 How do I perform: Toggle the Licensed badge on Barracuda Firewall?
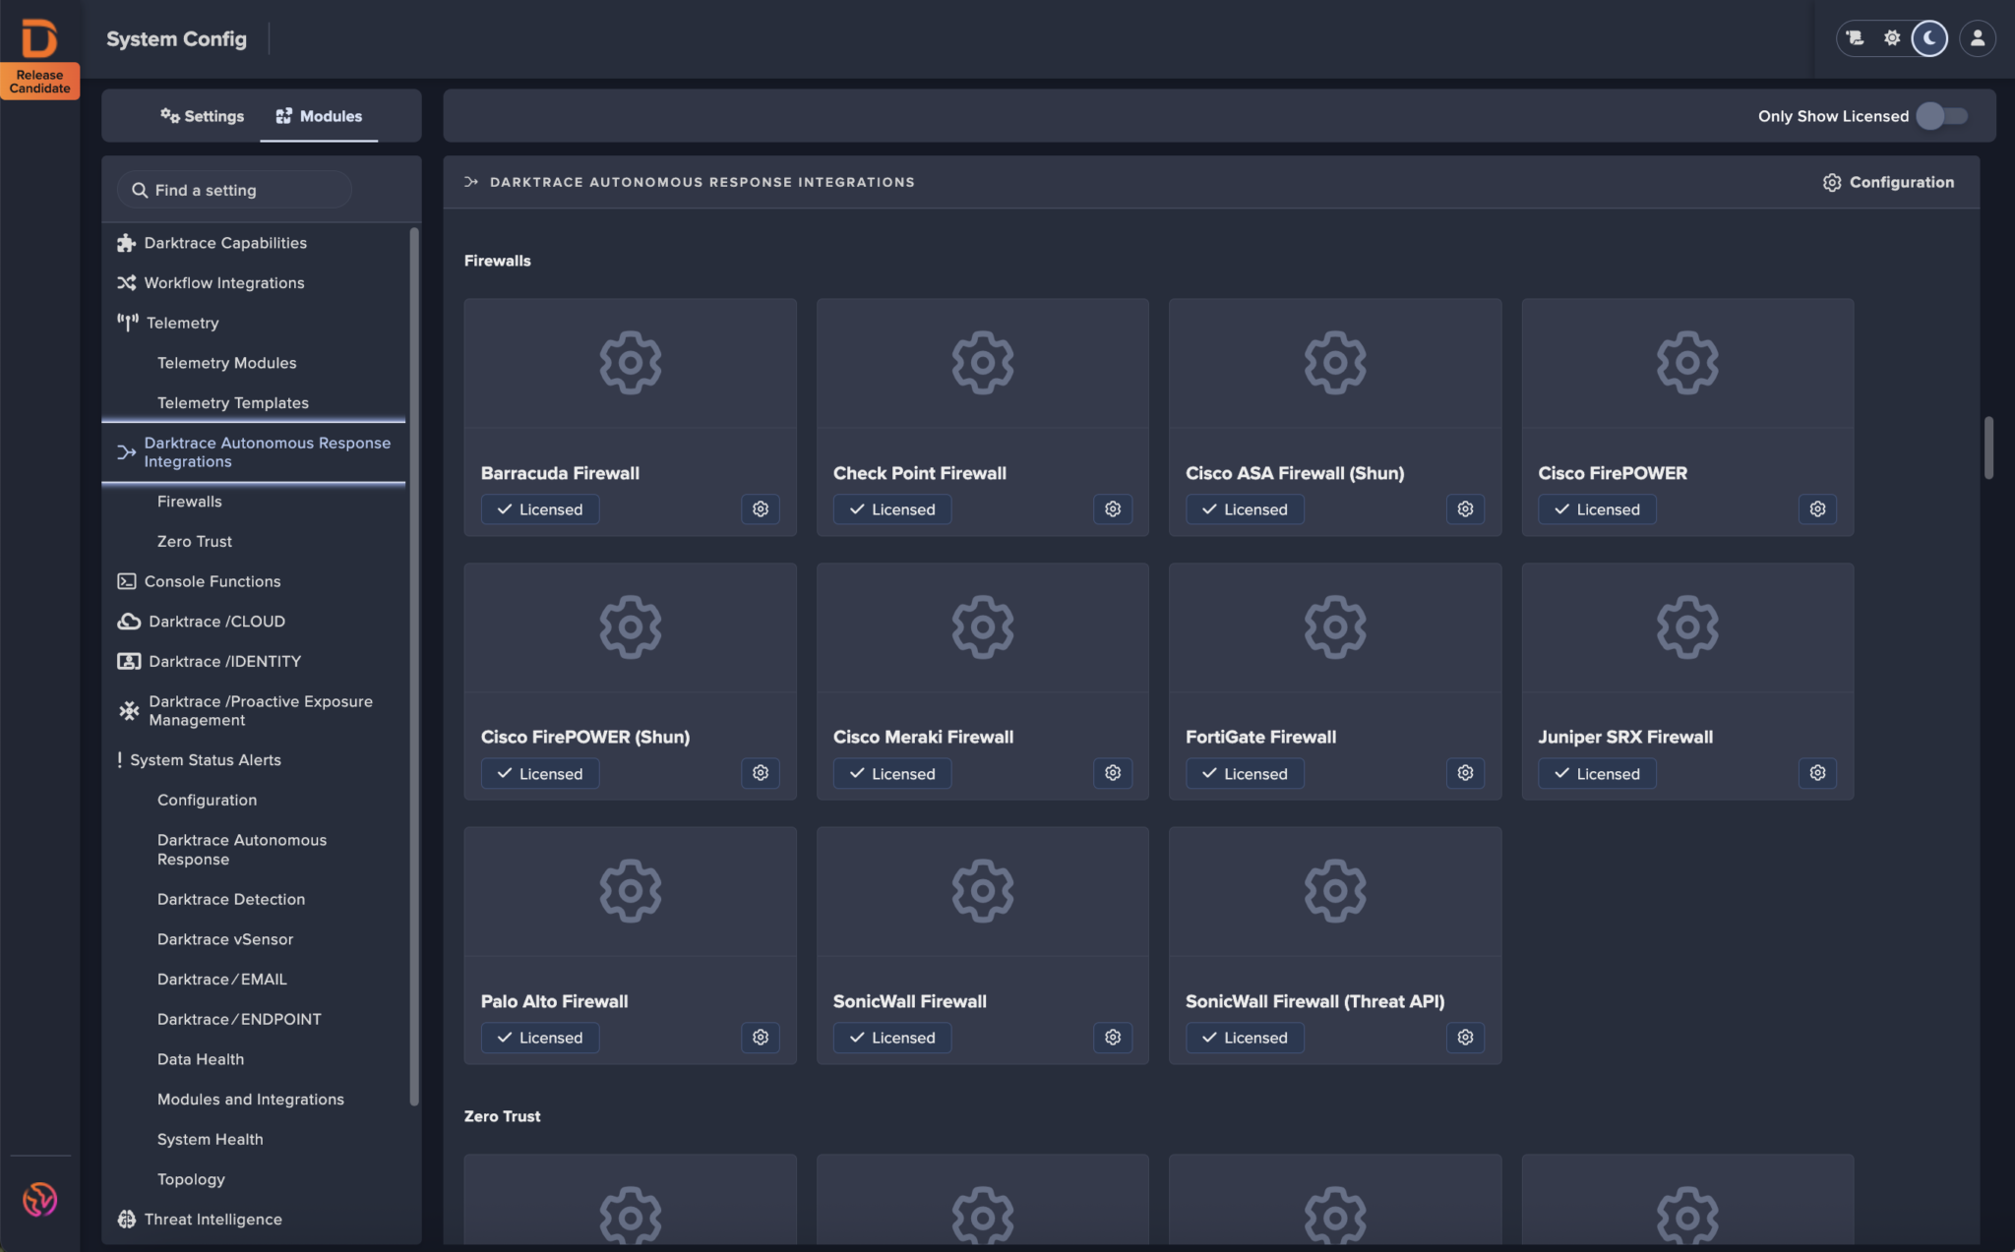539,508
